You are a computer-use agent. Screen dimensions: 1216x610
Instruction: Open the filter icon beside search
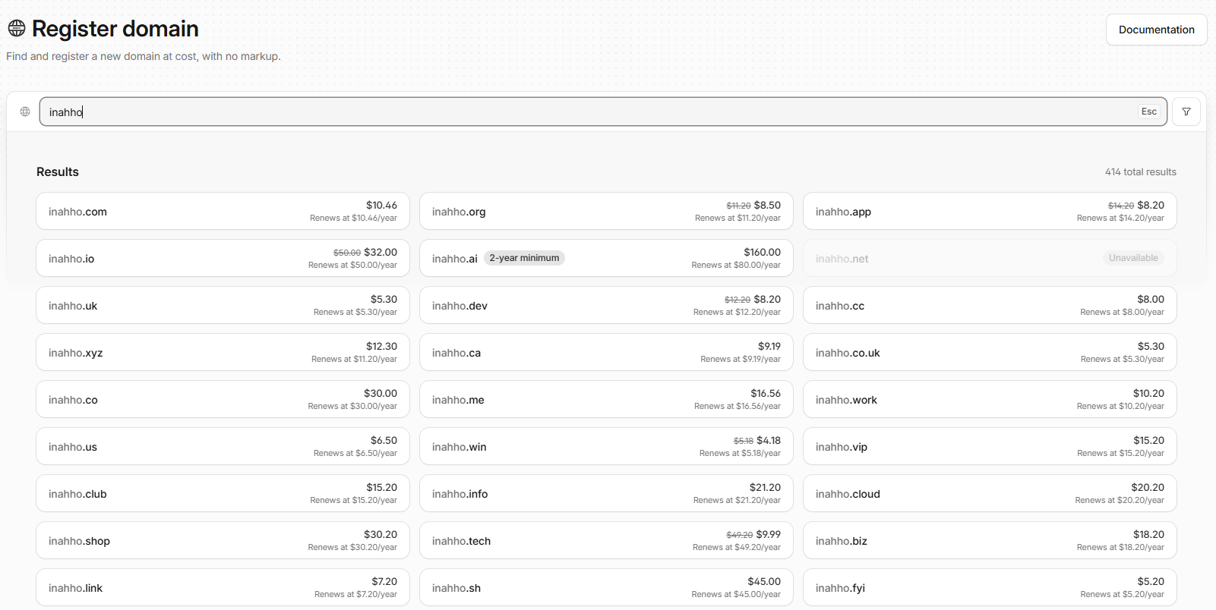tap(1186, 112)
